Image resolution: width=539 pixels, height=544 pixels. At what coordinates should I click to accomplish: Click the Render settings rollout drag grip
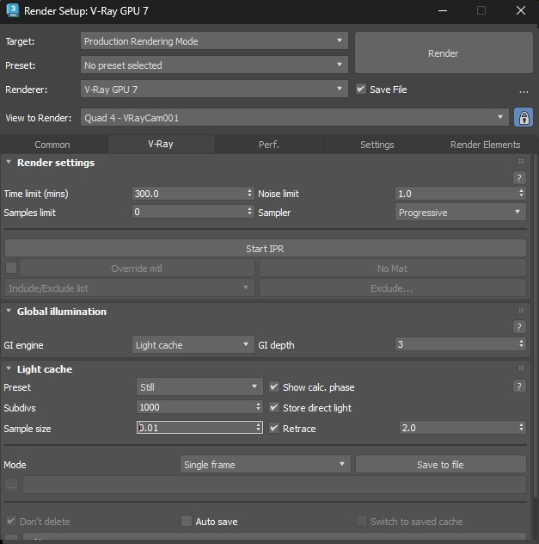[521, 162]
